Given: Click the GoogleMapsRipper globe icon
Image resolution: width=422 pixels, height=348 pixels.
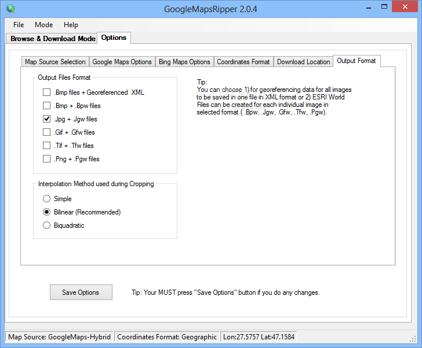Looking at the screenshot, I should pos(10,8).
